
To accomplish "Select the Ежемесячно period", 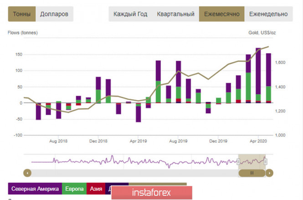I will pyautogui.click(x=221, y=14).
